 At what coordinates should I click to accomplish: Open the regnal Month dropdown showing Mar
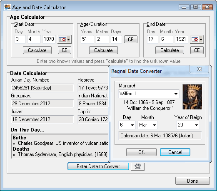point(147,125)
